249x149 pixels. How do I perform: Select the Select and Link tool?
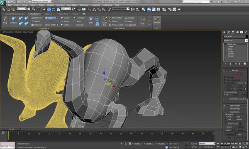point(3,9)
